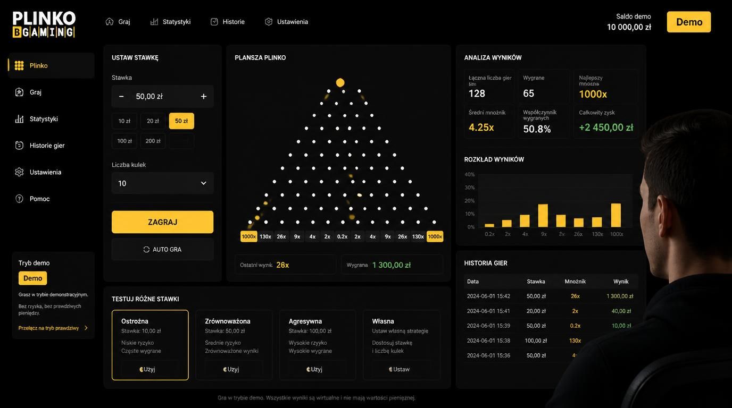Click the yellow ZAGRAJ button
The height and width of the screenshot is (408, 732).
[163, 222]
